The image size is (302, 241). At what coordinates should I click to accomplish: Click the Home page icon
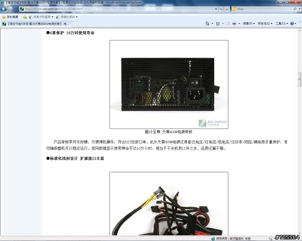tap(207, 24)
